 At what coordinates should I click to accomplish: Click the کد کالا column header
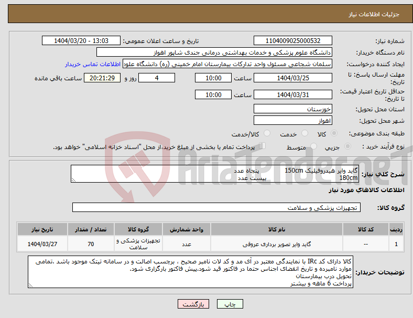[x=366, y=229]
